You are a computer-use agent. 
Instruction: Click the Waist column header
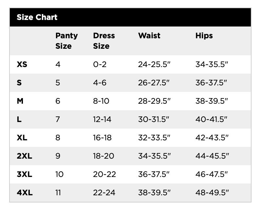[149, 36]
